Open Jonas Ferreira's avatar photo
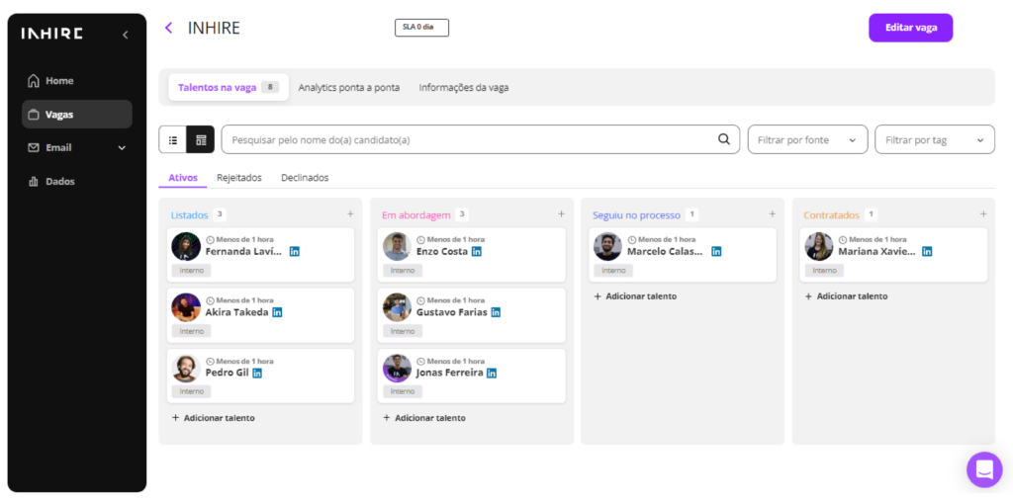The image size is (1013, 501). pos(398,368)
